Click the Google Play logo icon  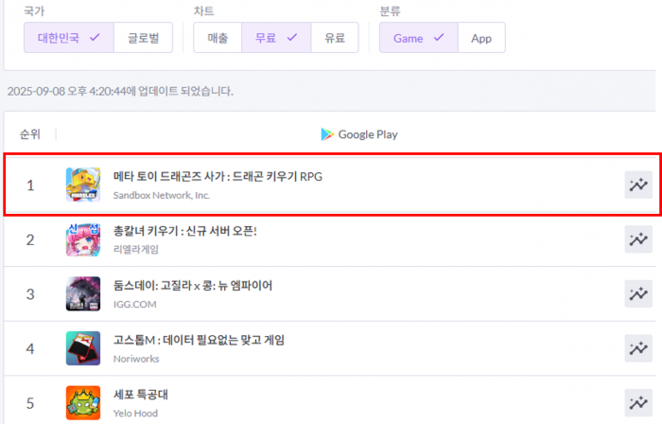click(x=327, y=134)
